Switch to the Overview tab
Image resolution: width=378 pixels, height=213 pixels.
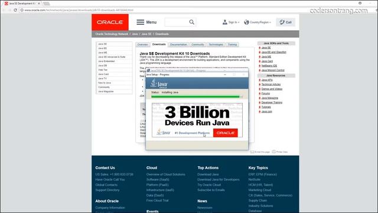(142, 45)
